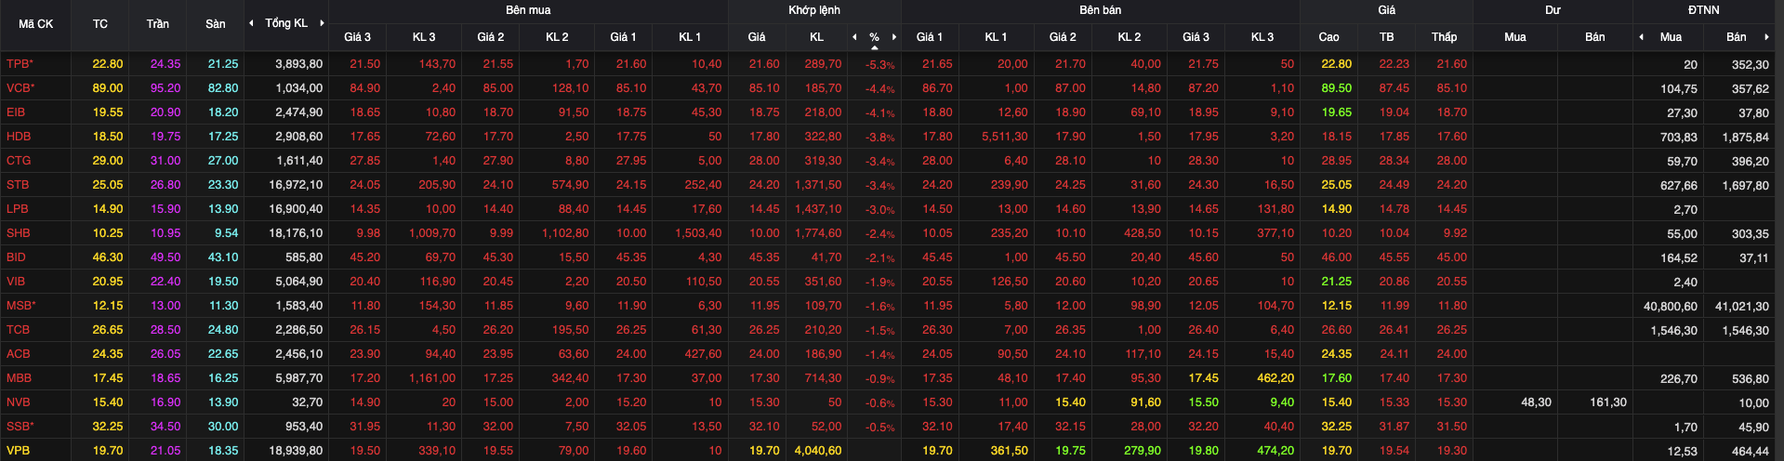Click left arrow beside the % column header
Image resolution: width=1784 pixels, height=461 pixels.
(854, 37)
